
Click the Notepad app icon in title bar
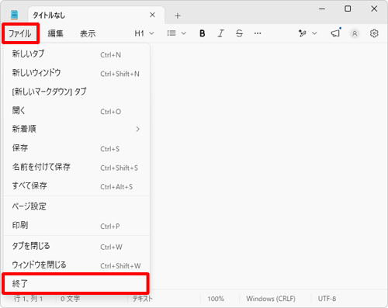[15, 15]
